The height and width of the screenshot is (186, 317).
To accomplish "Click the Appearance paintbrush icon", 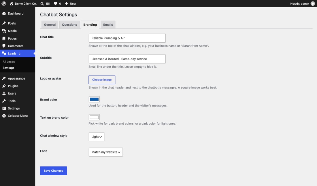I will 4,78.
